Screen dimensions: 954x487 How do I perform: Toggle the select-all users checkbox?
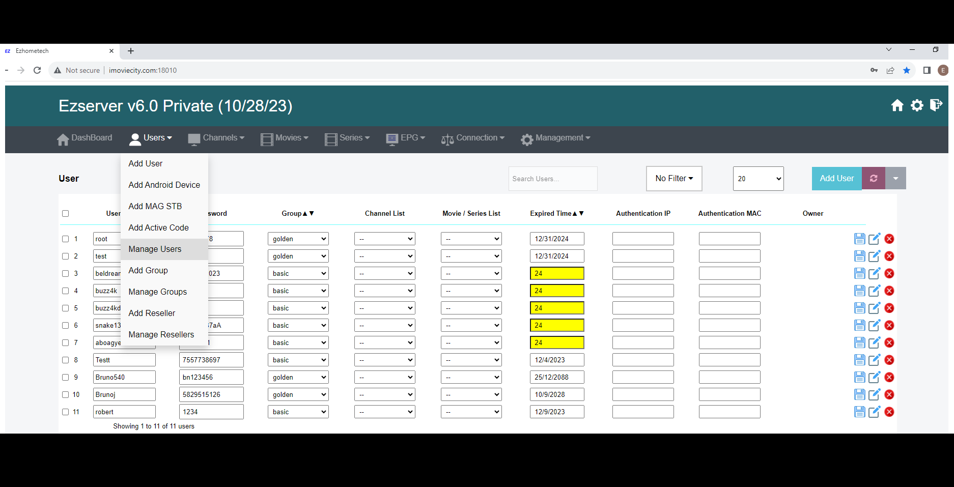[x=65, y=213]
